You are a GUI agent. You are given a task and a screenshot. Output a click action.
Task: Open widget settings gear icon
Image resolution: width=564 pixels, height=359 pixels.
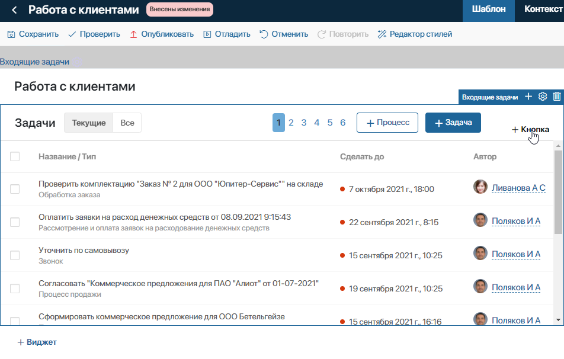tap(543, 97)
